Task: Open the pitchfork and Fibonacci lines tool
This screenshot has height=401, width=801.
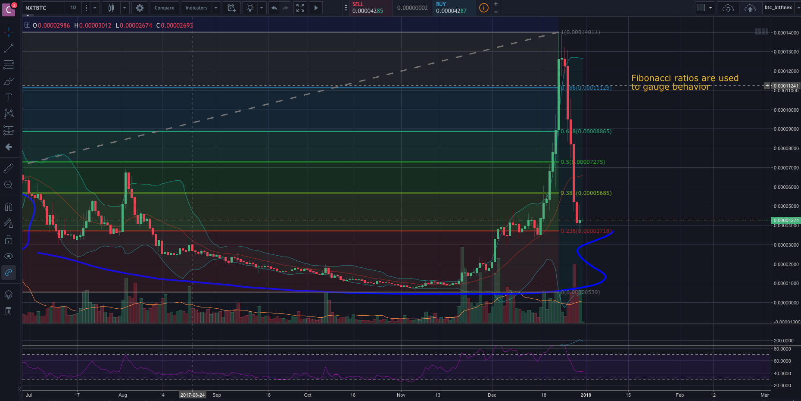Action: click(x=9, y=65)
